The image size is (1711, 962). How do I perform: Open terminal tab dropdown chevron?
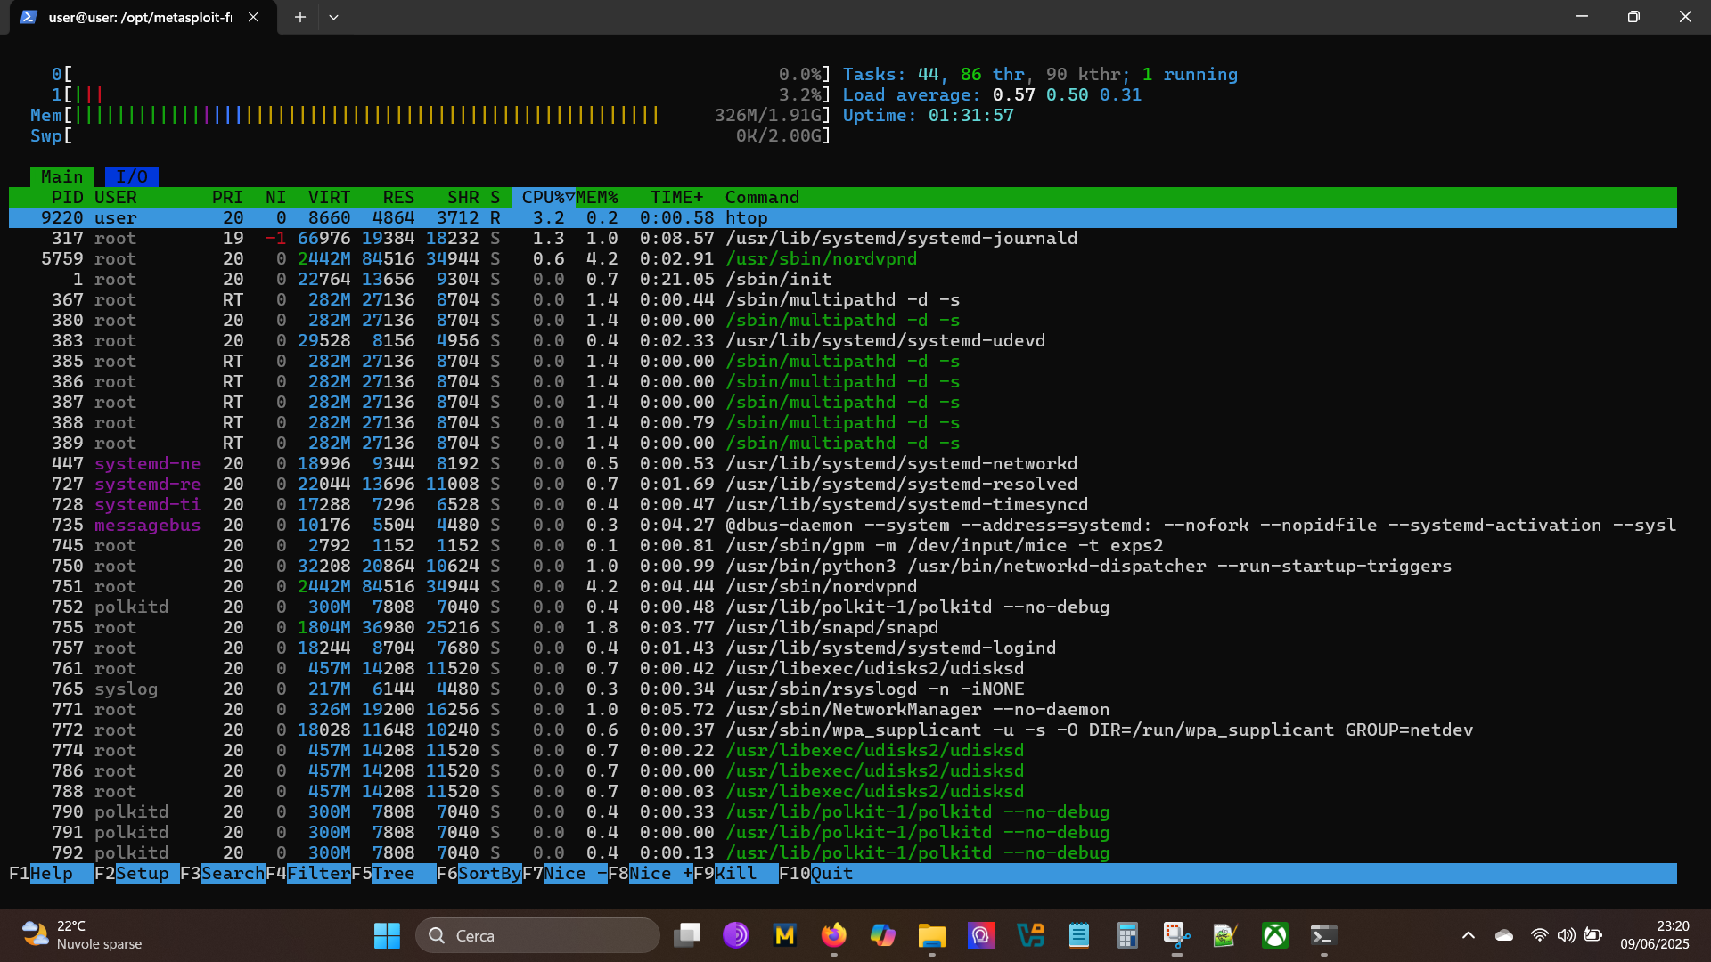click(333, 17)
